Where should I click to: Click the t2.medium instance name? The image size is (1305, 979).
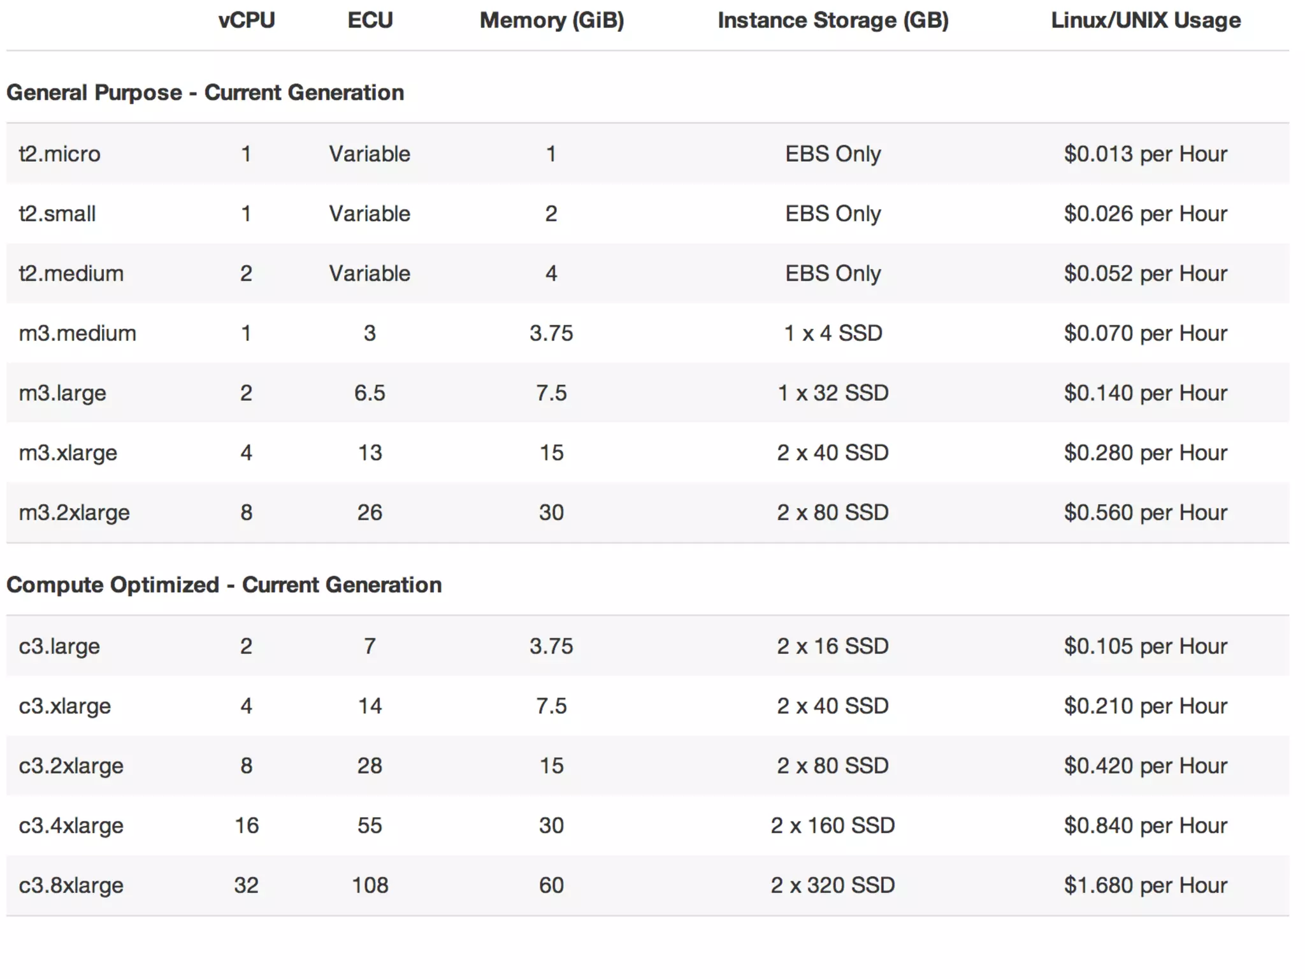pyautogui.click(x=71, y=273)
